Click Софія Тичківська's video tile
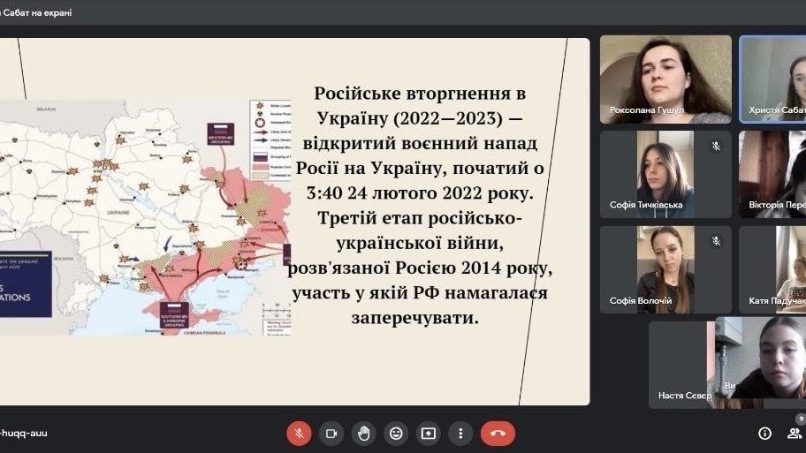 [665, 174]
